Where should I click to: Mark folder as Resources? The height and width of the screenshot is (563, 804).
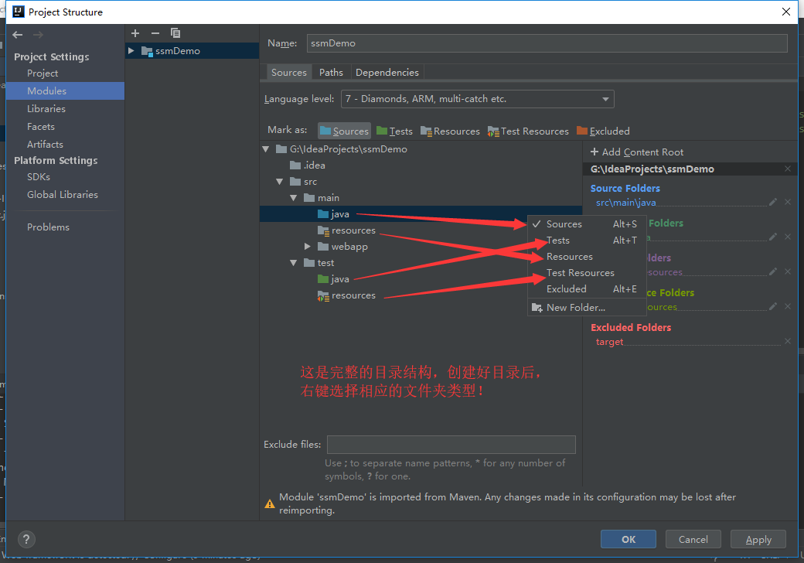coord(450,131)
